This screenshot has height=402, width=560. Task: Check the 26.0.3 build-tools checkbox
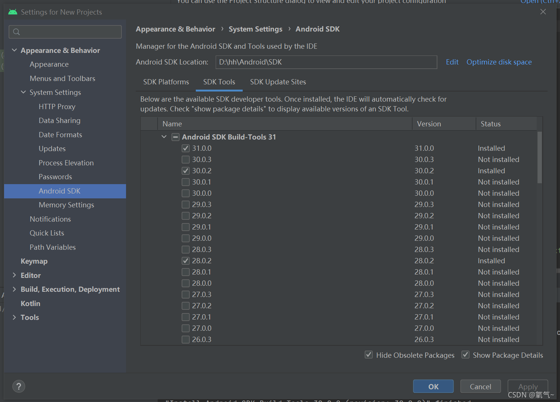point(186,339)
